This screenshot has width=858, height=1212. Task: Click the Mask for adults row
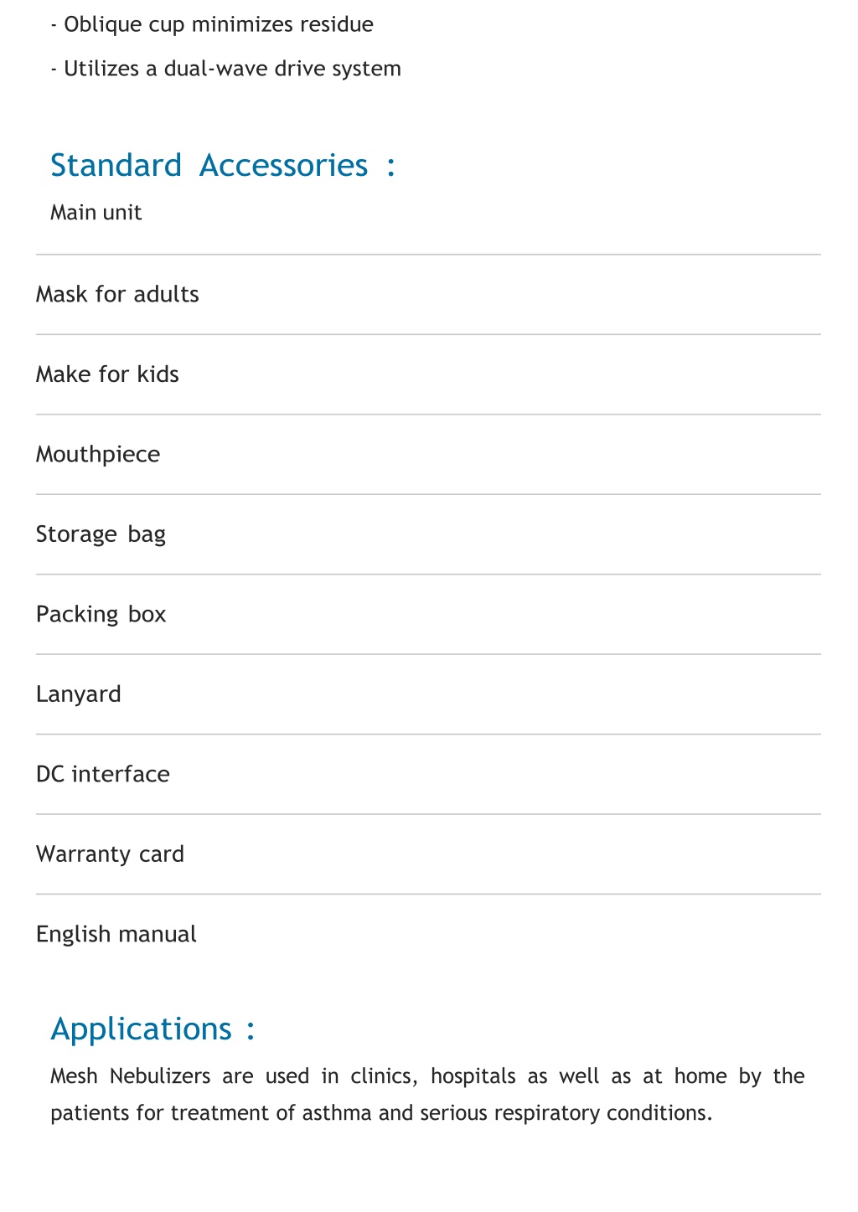point(428,295)
